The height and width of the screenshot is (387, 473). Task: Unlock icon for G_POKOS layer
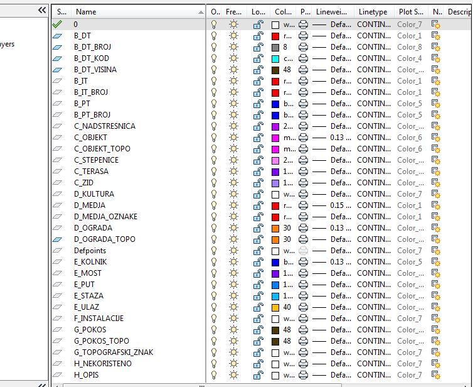258,330
